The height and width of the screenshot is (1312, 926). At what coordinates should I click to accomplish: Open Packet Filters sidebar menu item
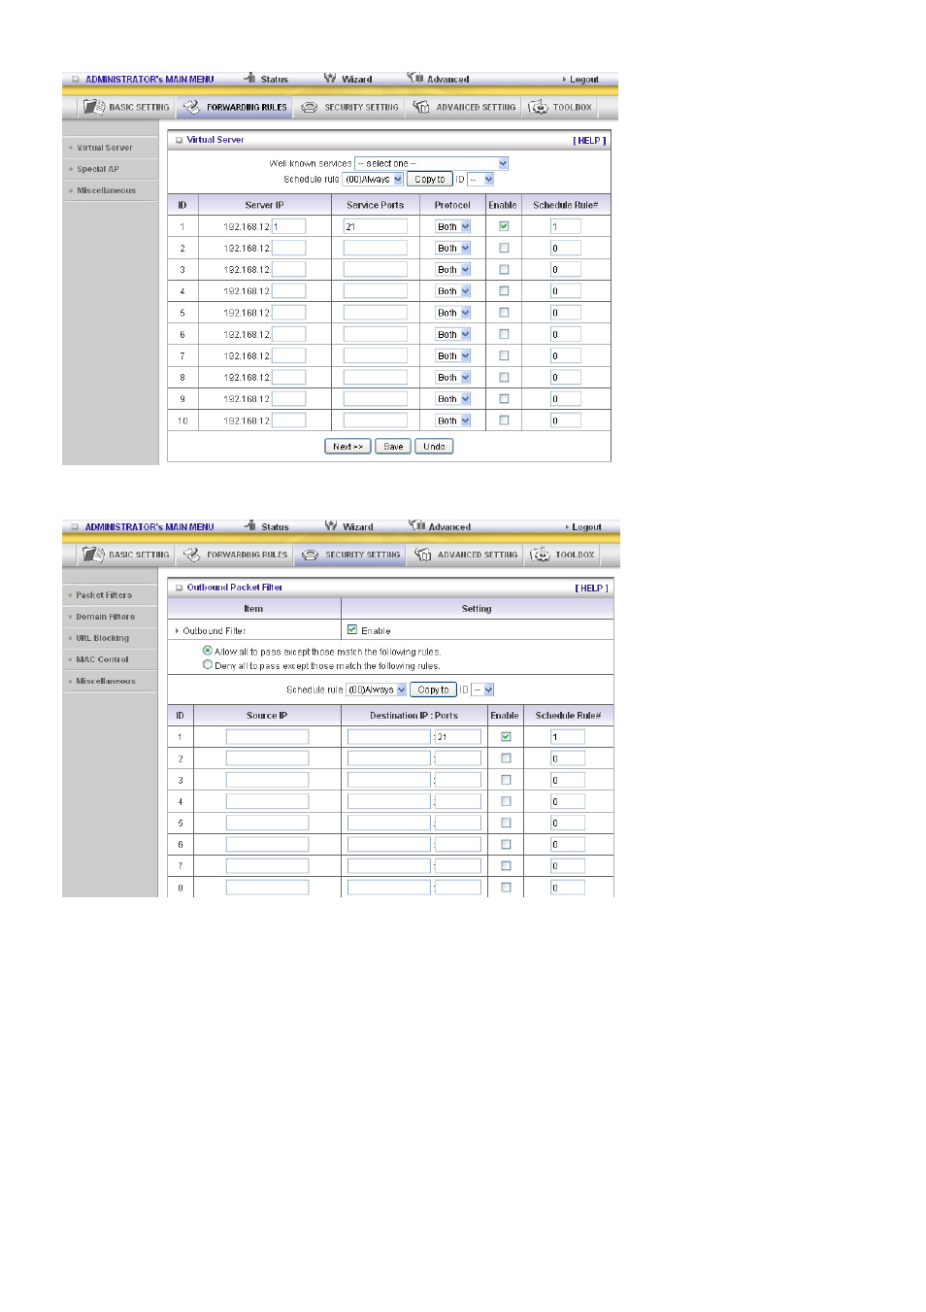click(x=104, y=595)
